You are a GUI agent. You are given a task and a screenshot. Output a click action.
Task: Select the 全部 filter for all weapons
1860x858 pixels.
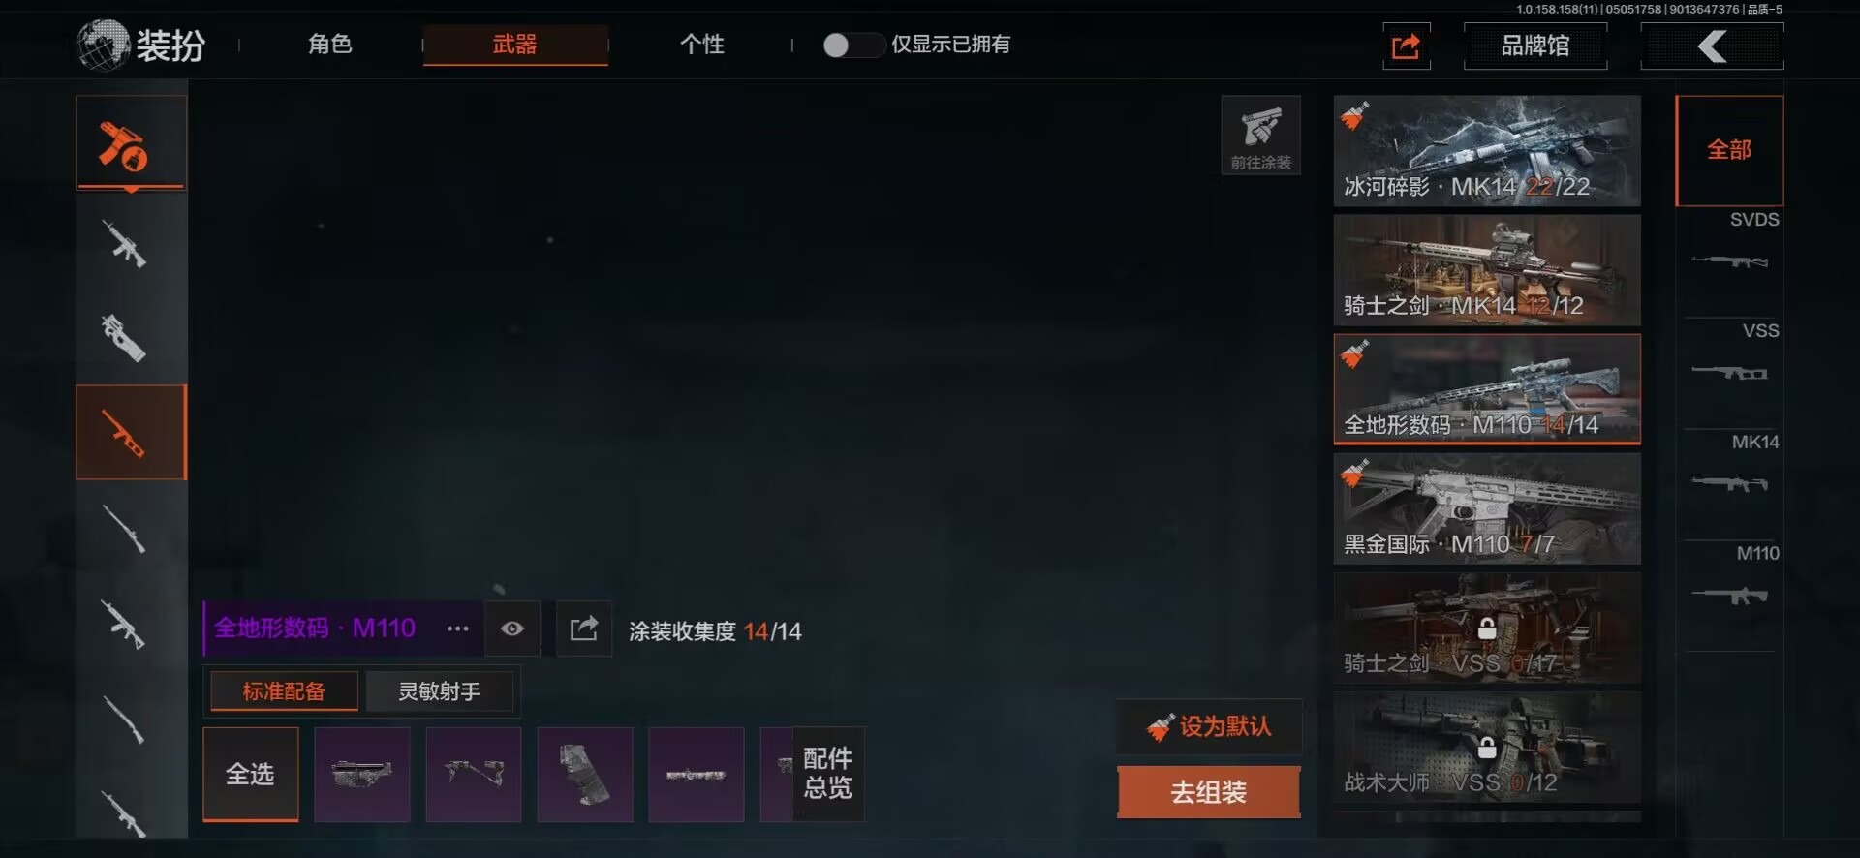coord(1729,150)
